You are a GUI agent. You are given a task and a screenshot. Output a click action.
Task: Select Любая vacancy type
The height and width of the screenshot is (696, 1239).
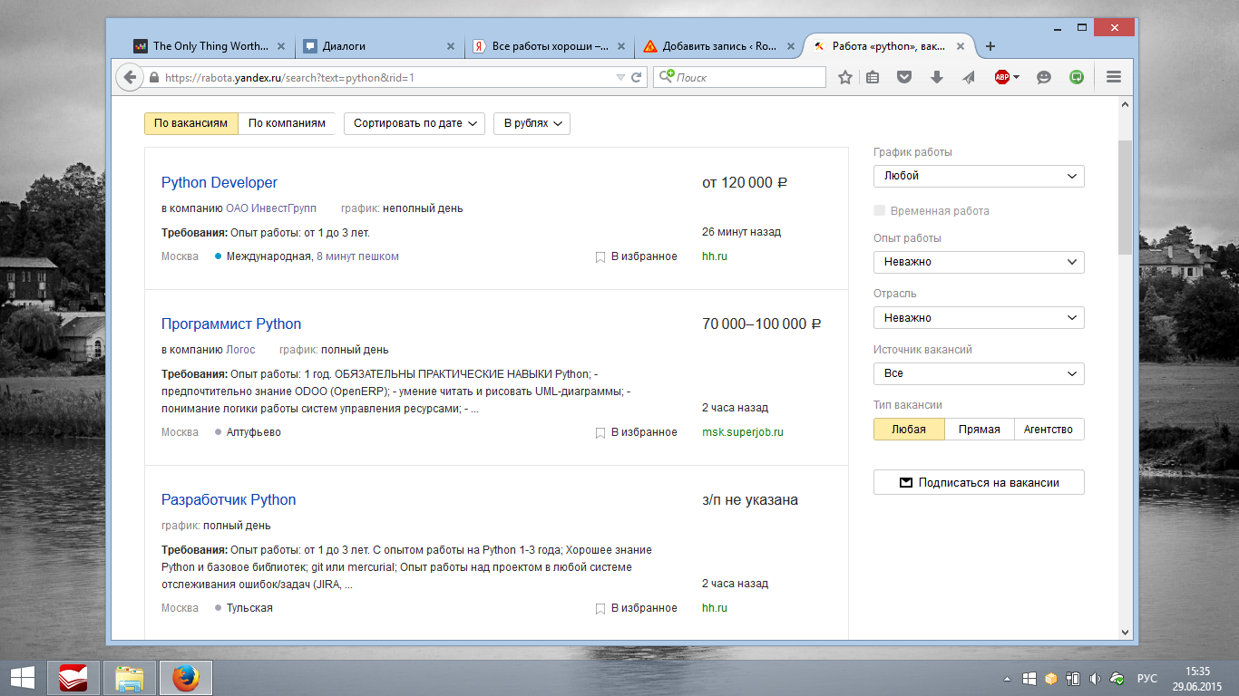tap(909, 430)
